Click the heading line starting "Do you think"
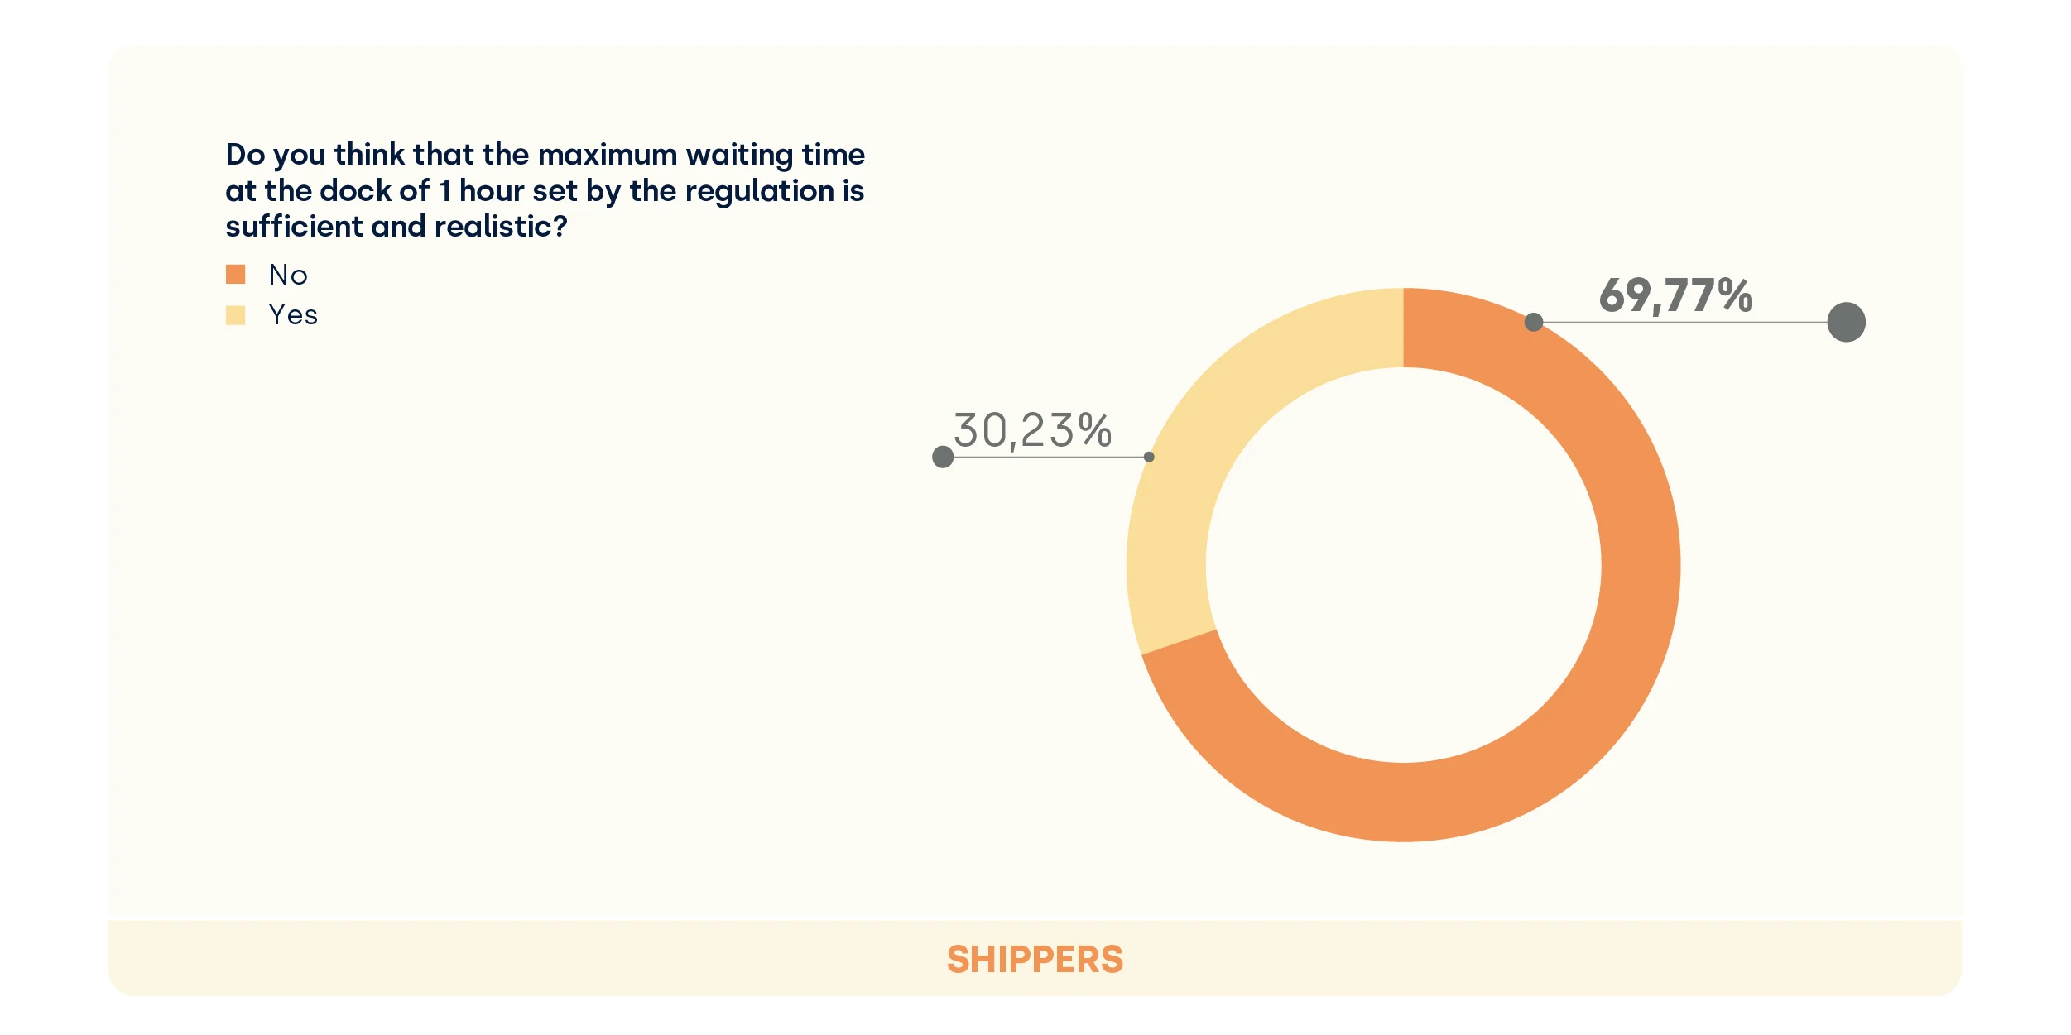Viewport: 2071px width, 1035px height. coord(545,155)
